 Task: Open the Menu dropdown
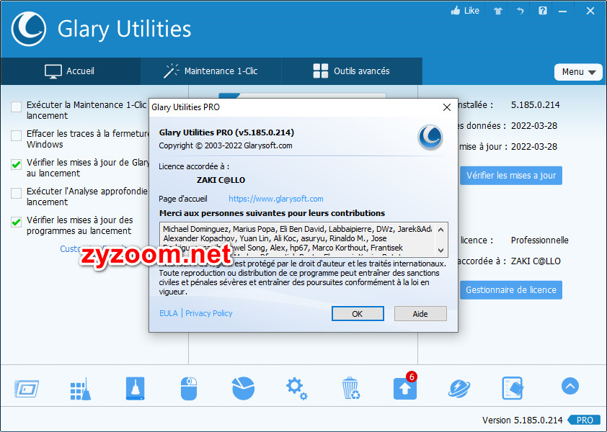[578, 72]
